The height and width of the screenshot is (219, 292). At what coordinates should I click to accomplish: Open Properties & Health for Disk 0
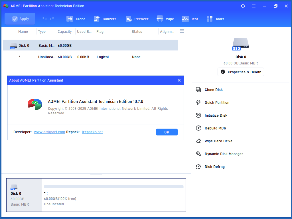click(241, 72)
